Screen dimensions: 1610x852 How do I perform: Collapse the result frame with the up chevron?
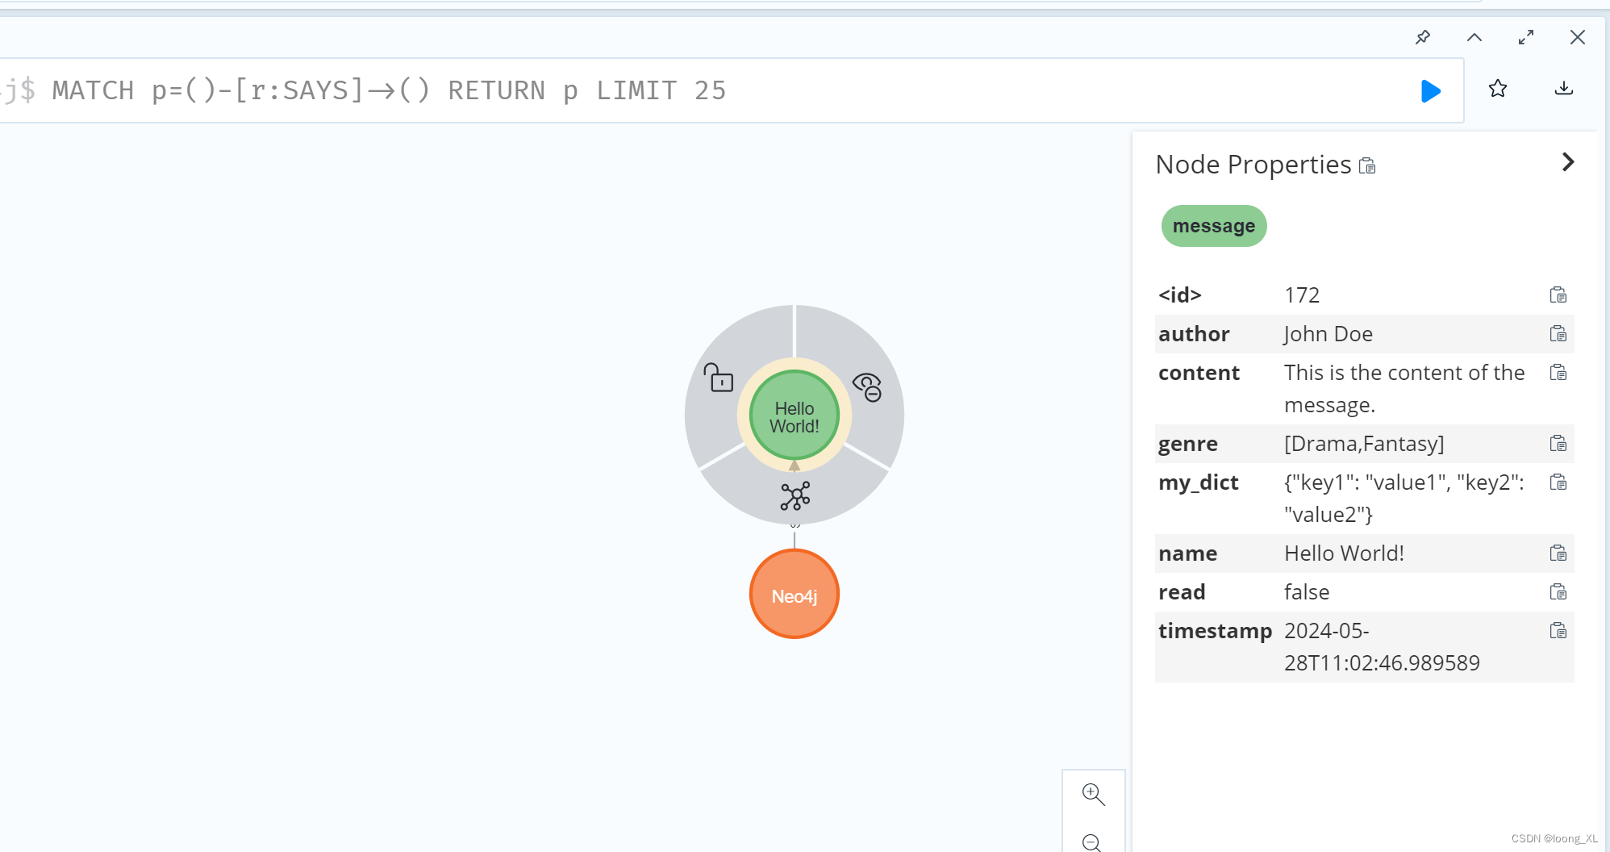tap(1474, 37)
